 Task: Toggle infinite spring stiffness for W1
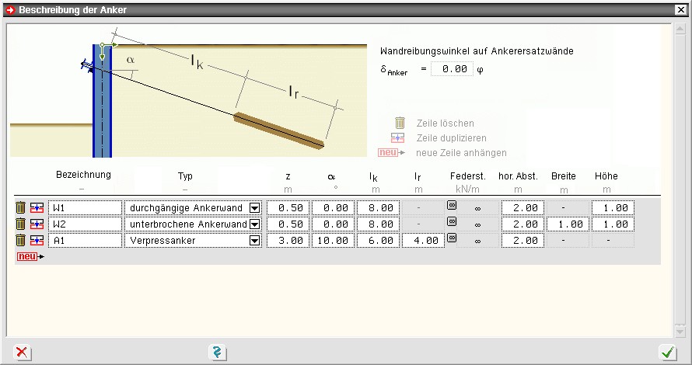[451, 206]
